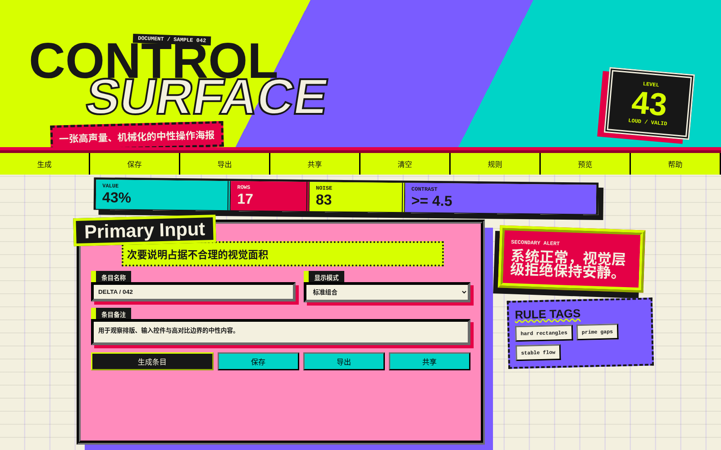Click the RULE TAGS heading
This screenshot has width=721, height=450.
pyautogui.click(x=548, y=314)
